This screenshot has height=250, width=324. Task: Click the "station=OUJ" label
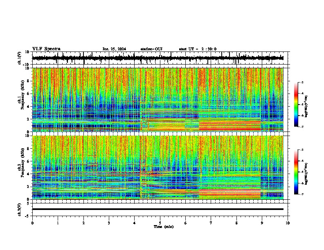tap(151, 49)
